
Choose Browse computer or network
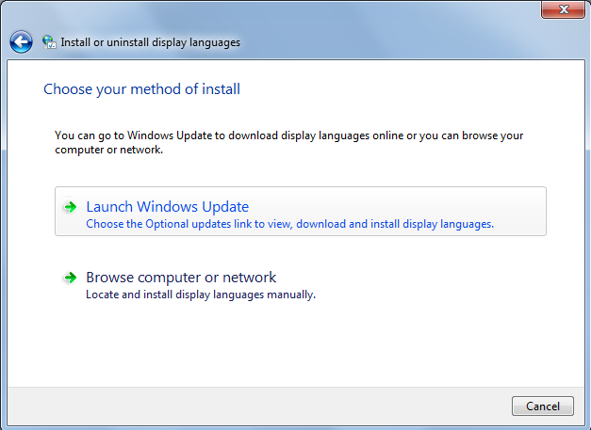coord(301,284)
